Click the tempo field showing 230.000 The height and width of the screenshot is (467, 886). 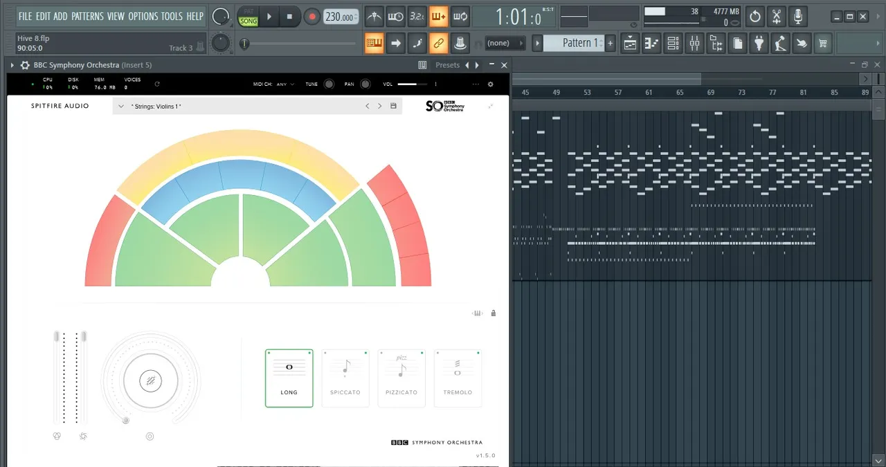341,17
